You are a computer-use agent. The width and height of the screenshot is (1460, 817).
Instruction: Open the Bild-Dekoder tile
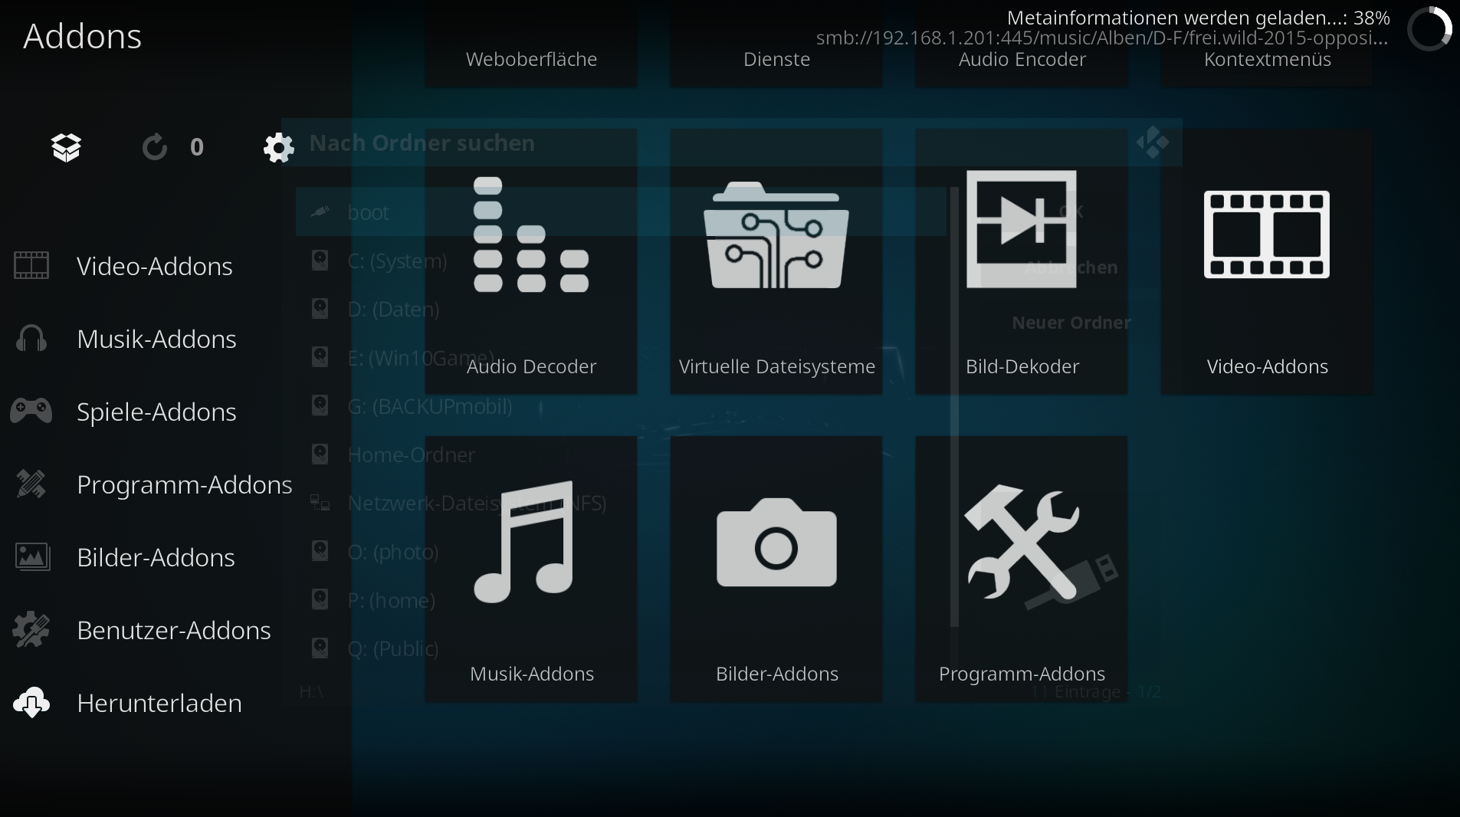(x=1022, y=262)
